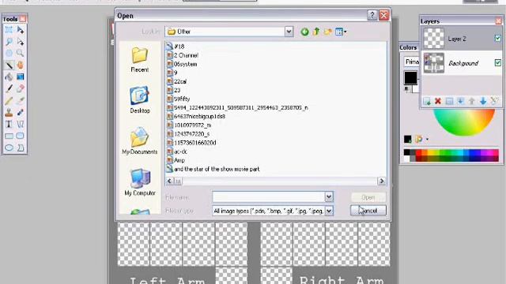
Task: Select the Lasso Select tool
Action: pos(9,42)
